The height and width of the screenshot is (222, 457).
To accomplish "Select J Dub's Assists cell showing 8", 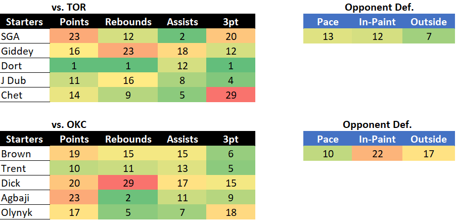I will point(182,80).
